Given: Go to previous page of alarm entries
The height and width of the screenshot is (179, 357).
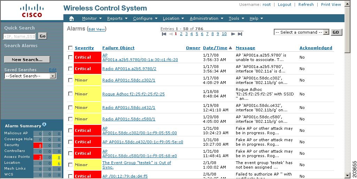Looking at the screenshot, I should coord(171,34).
